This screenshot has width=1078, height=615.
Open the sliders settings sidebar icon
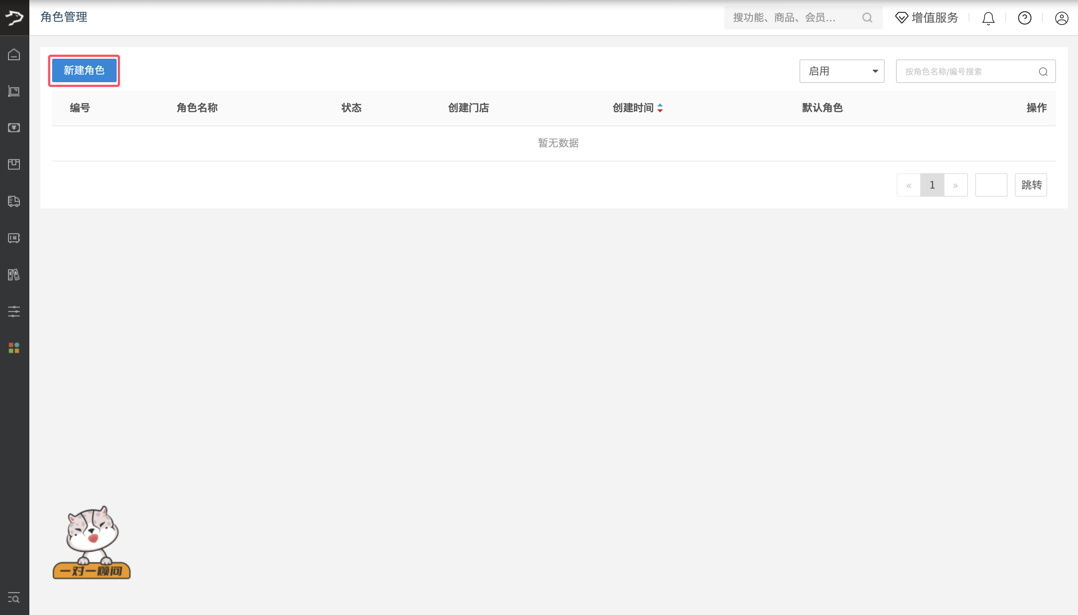[x=14, y=311]
